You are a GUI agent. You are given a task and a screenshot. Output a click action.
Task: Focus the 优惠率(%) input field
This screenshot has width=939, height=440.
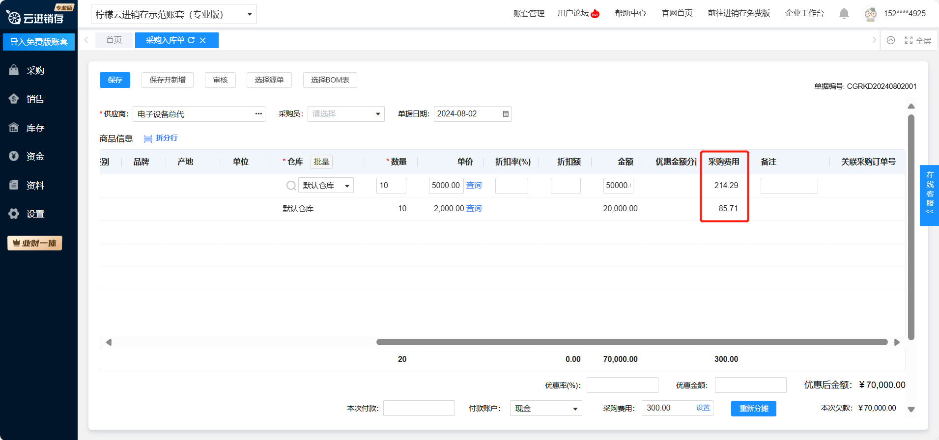[x=623, y=385]
